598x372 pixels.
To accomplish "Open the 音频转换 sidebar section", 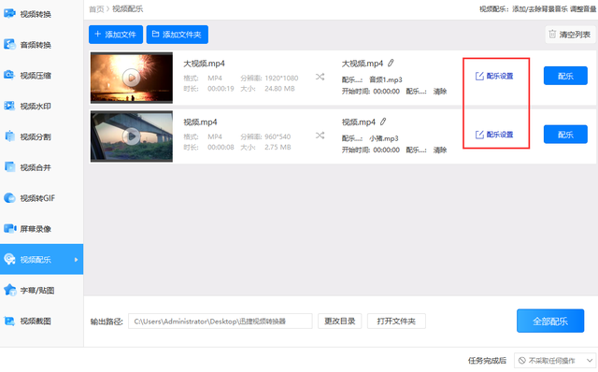I will click(x=41, y=45).
